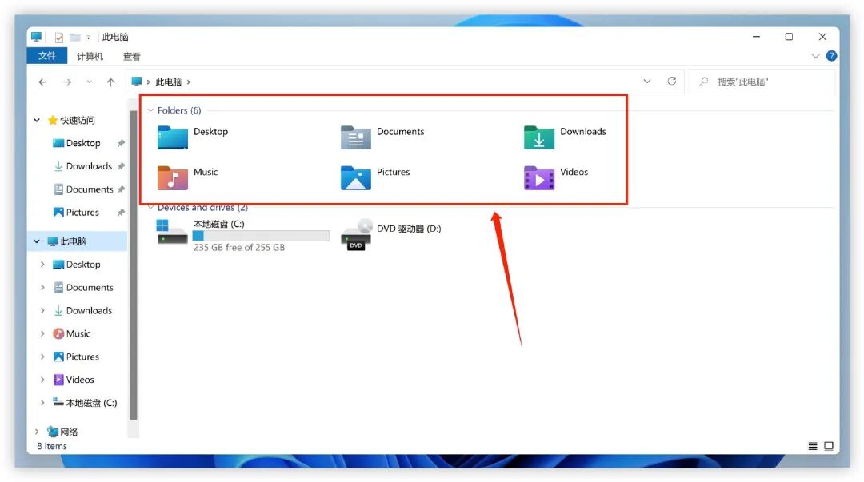Screen dimensions: 864x482
Task: Expand the Desktop node in the sidebar tree
Action: click(x=42, y=264)
